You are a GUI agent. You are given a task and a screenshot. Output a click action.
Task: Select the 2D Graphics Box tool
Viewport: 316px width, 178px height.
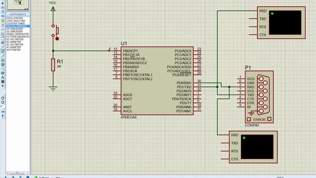(2, 60)
